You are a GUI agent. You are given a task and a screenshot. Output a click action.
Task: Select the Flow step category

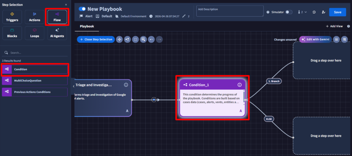click(x=57, y=17)
